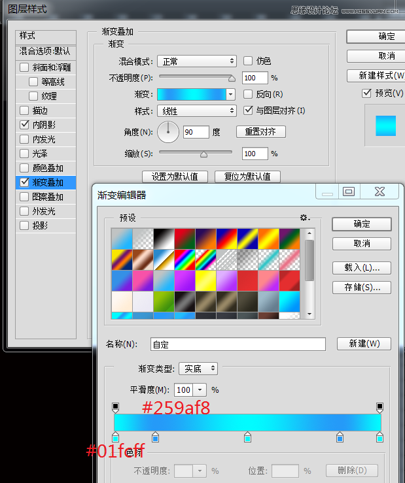Toggle 预览(V) preview checkbox
Image resolution: width=405 pixels, height=483 pixels.
point(366,93)
